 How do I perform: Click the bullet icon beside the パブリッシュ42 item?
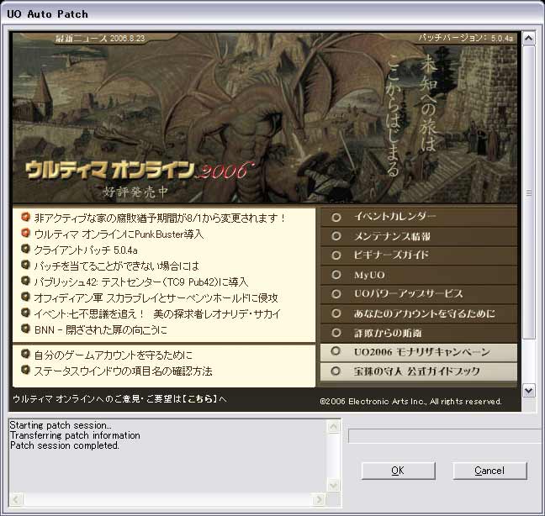point(25,281)
